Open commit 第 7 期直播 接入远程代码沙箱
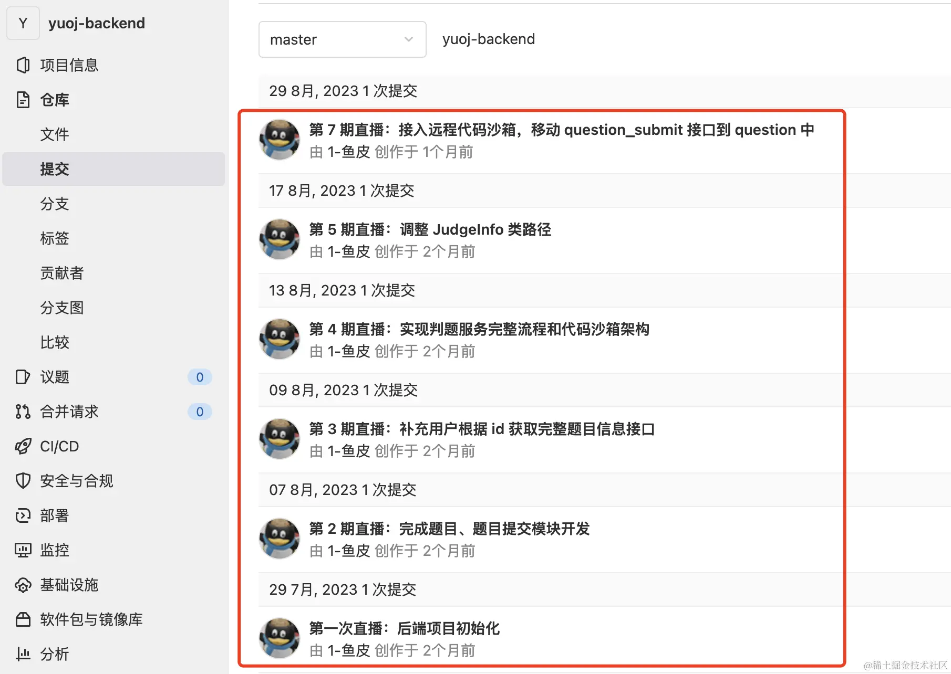 [x=562, y=130]
